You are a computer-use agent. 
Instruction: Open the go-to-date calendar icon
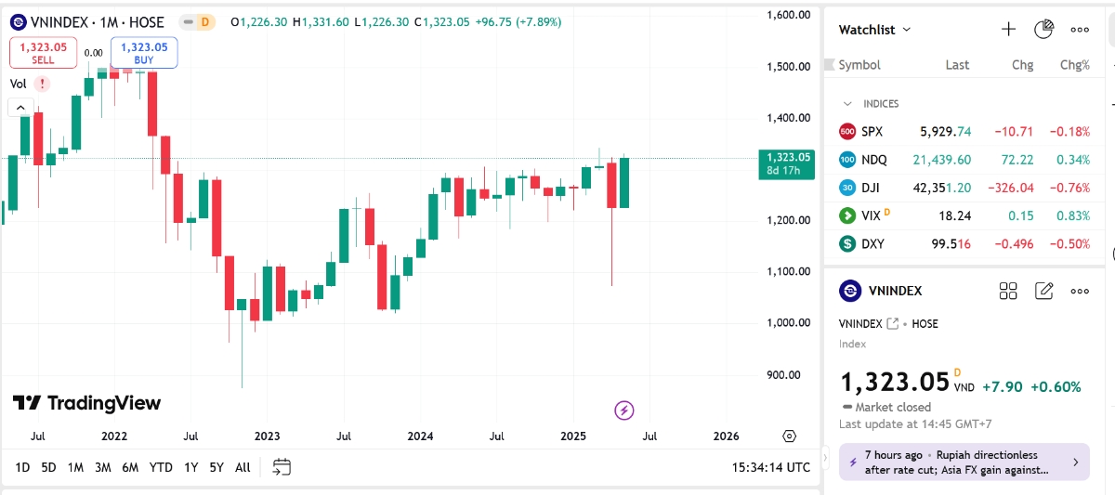[x=282, y=467]
